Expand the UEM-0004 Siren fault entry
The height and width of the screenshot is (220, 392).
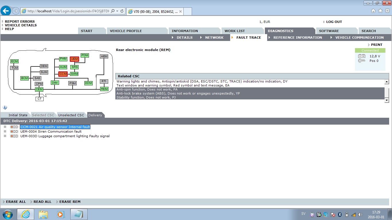pyautogui.click(x=5, y=131)
